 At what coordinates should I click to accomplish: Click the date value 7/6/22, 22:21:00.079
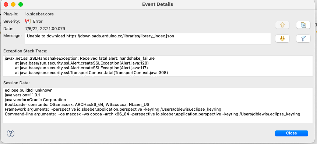(x=45, y=29)
